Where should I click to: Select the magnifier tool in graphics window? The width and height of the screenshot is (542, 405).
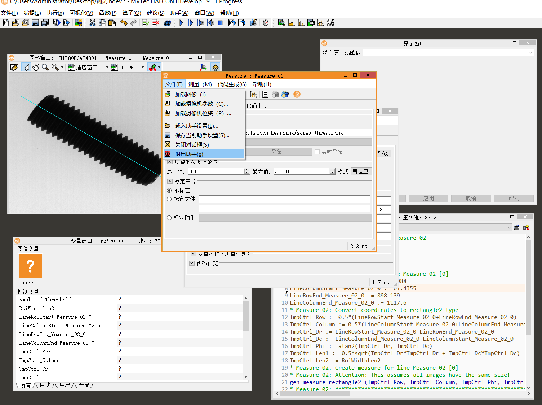pos(45,67)
